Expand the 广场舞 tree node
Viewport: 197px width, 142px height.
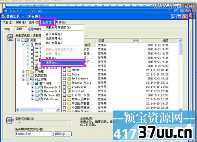tap(23, 72)
